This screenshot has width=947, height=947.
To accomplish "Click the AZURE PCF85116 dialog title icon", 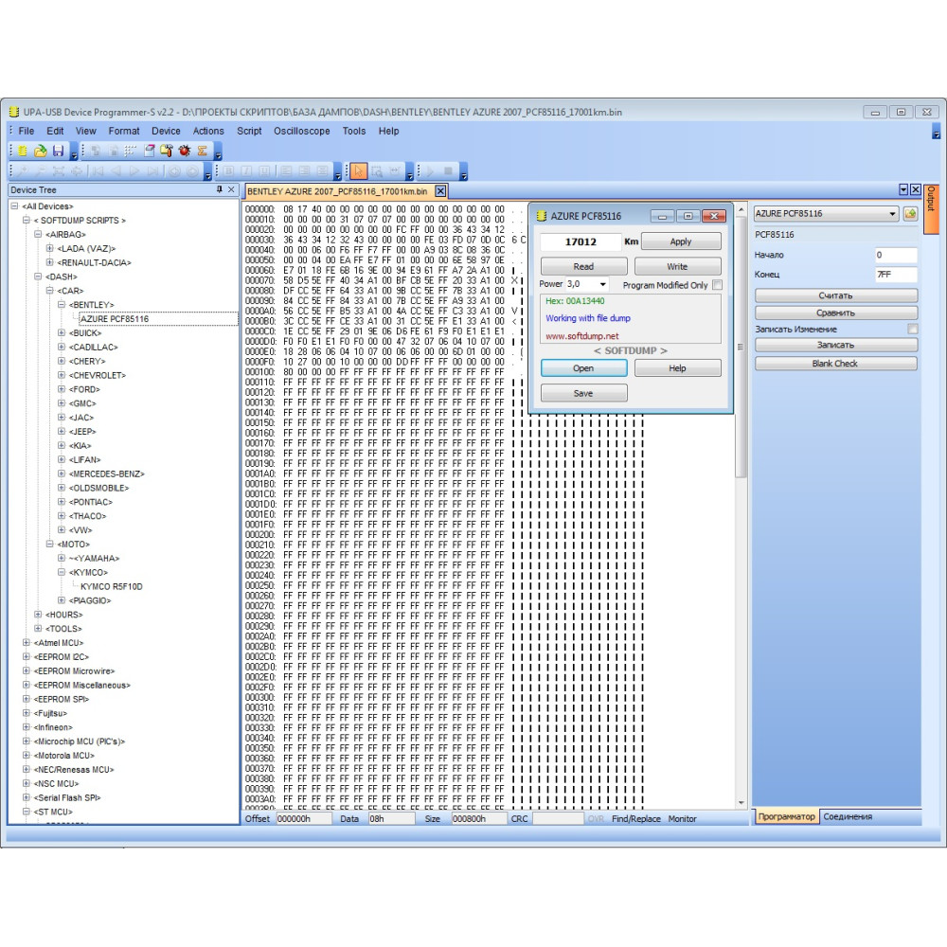I will click(x=542, y=216).
